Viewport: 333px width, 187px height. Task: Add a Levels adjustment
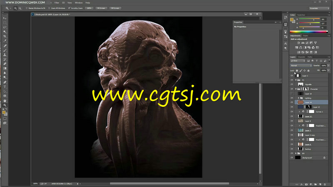[x=303, y=43]
